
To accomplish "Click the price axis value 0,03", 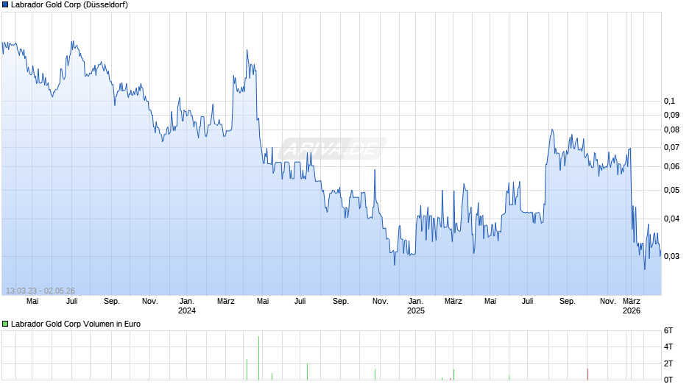I will point(671,256).
